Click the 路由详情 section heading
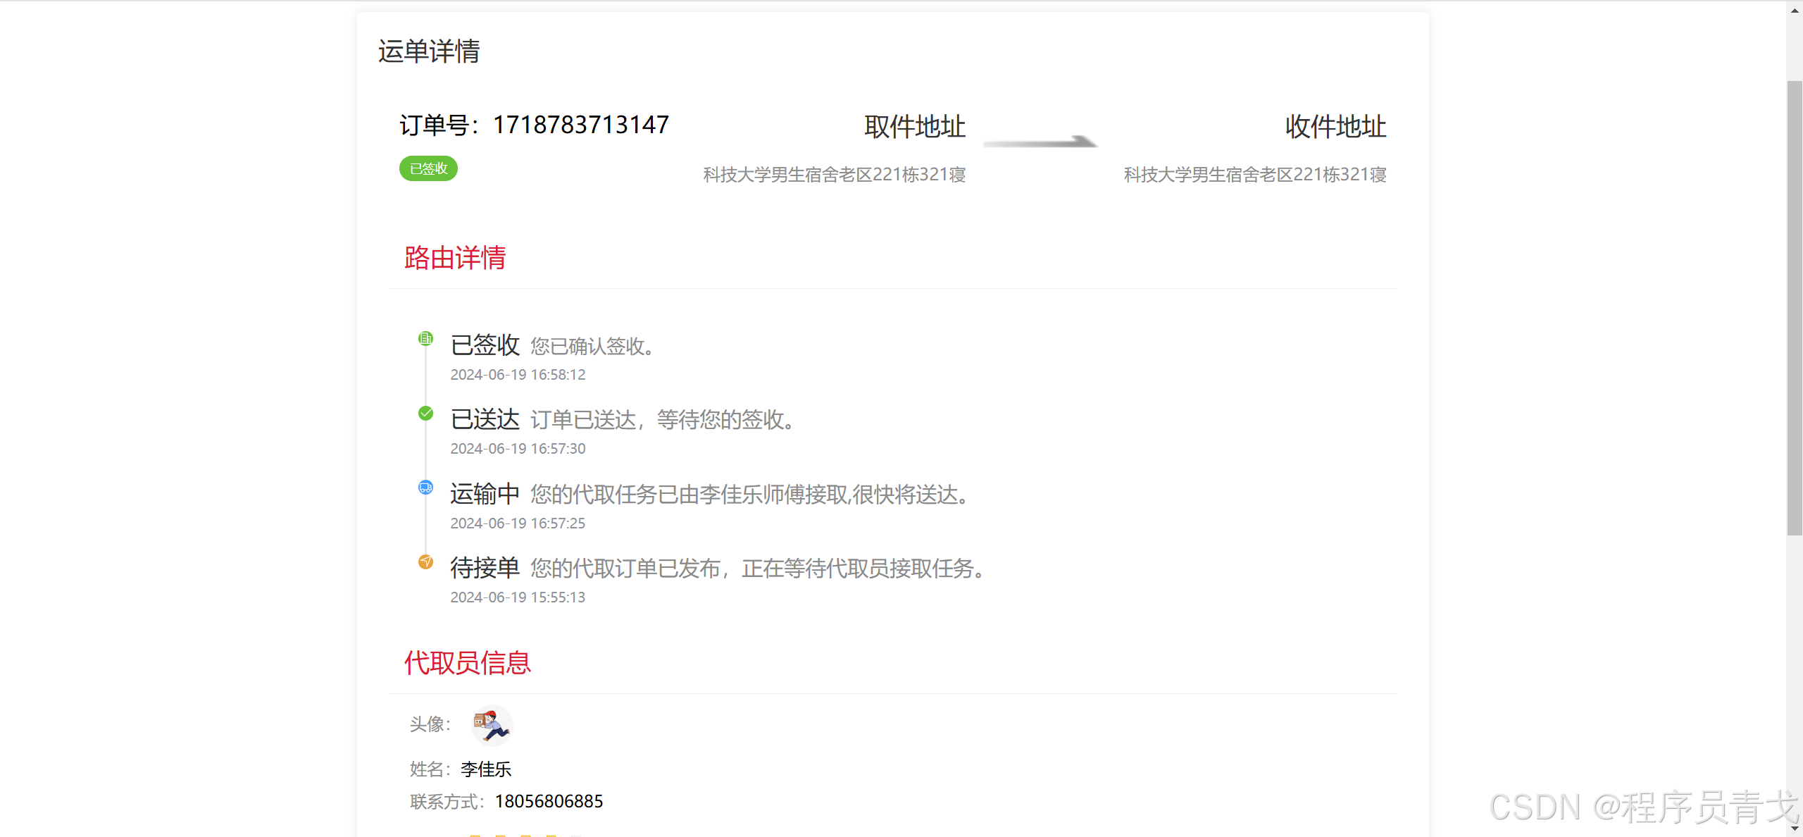The width and height of the screenshot is (1803, 837). [455, 258]
